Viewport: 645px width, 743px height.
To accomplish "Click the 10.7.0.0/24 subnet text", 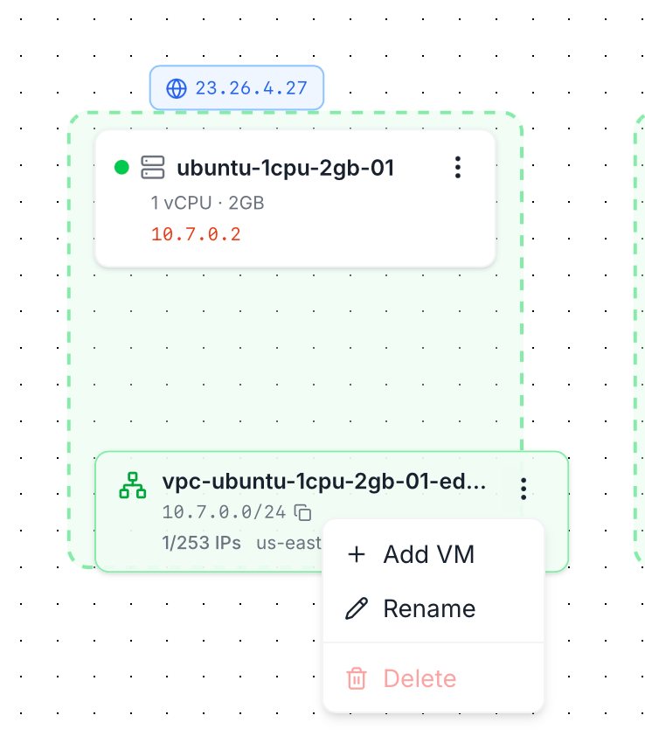I will point(224,512).
